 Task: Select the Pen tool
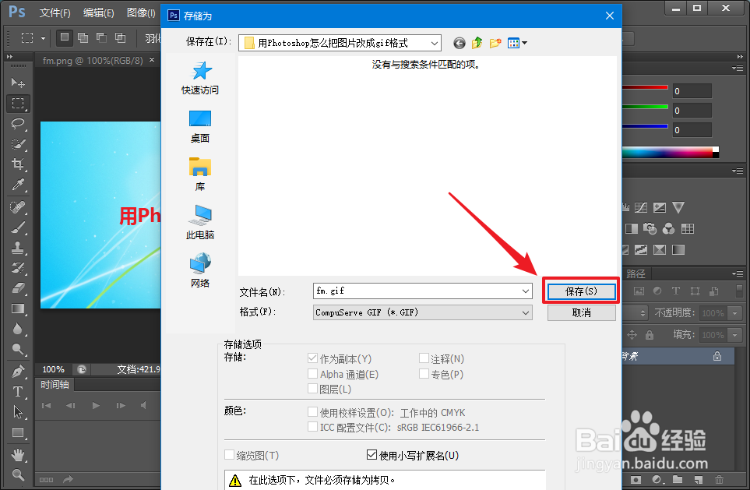point(18,372)
